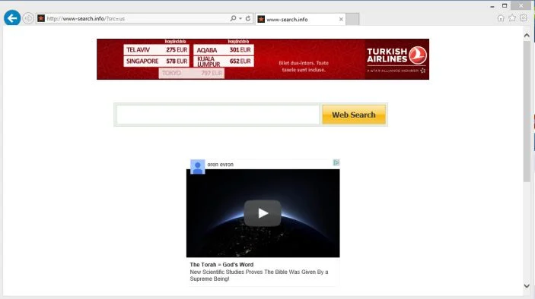The height and width of the screenshot is (299, 535).
Task: Go to the home page icon
Action: tap(501, 18)
